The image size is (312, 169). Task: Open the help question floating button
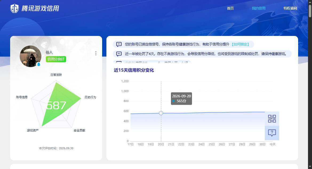(272, 133)
